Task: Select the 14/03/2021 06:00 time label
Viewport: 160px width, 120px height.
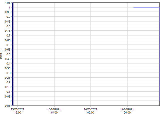Action: 127,111
